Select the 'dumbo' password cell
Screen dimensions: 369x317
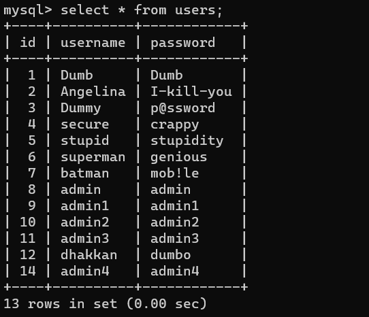coord(171,255)
